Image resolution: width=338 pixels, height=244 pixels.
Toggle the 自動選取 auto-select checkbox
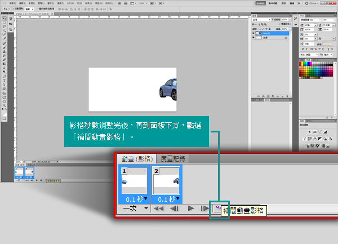[x=13, y=9]
